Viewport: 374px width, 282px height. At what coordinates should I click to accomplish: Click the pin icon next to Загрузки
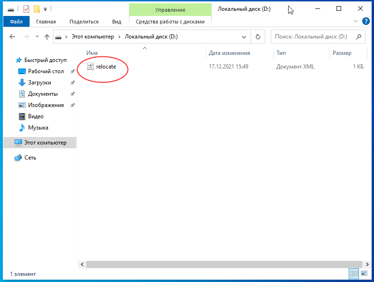73,83
